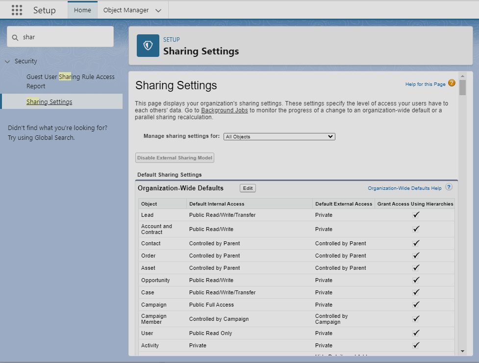Toggle hierarchy access checkmark for User

(415, 333)
